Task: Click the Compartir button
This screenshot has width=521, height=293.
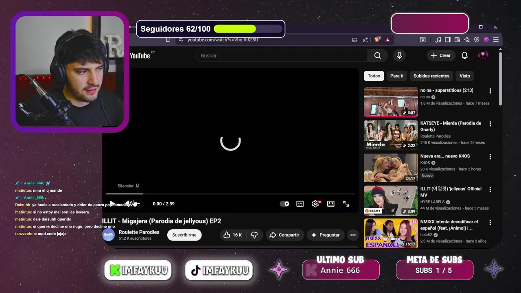Action: click(x=285, y=235)
